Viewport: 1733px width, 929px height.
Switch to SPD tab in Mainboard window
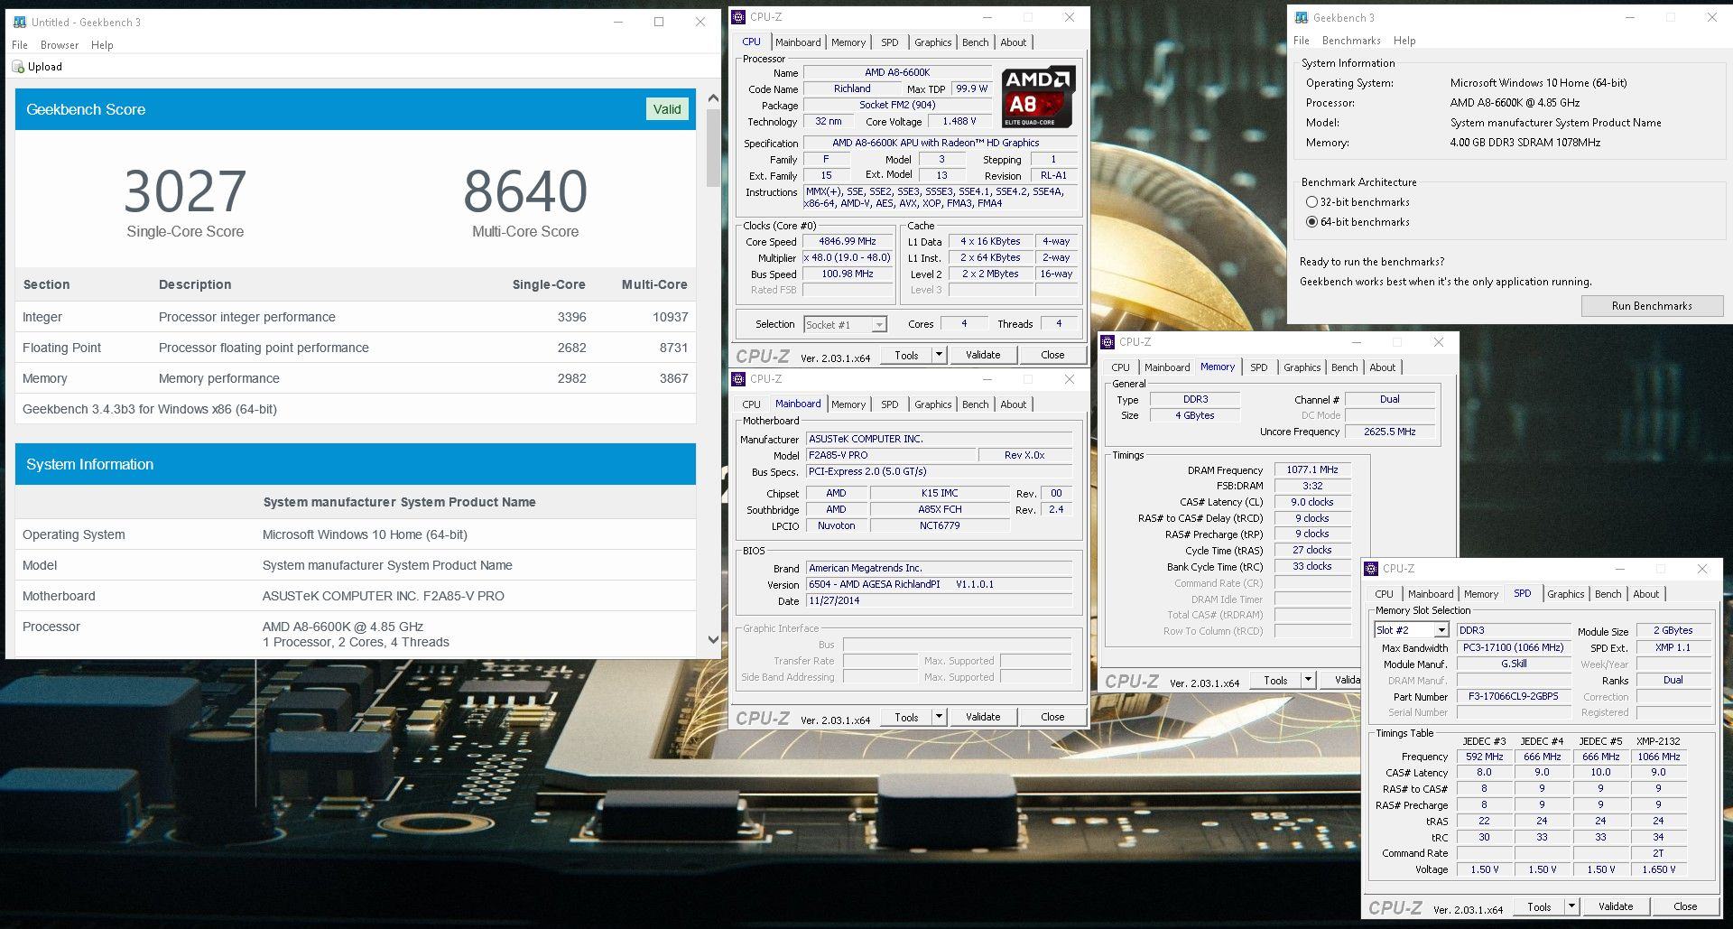890,404
